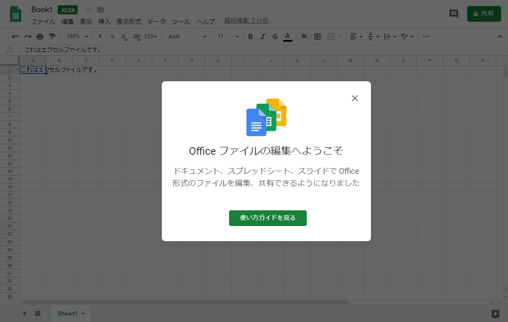
Task: Select the paint format roller icon
Action: [x=52, y=37]
